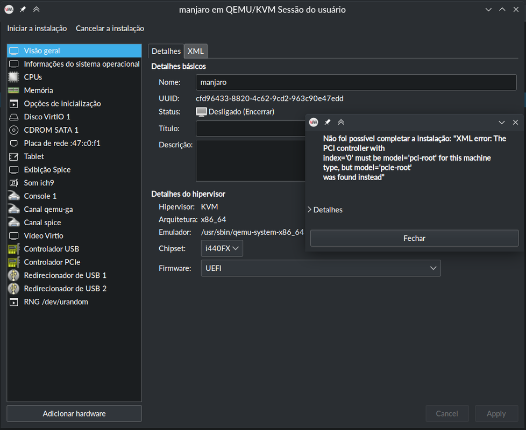Click the Exibição Spice display icon
The image size is (526, 430).
tap(14, 170)
